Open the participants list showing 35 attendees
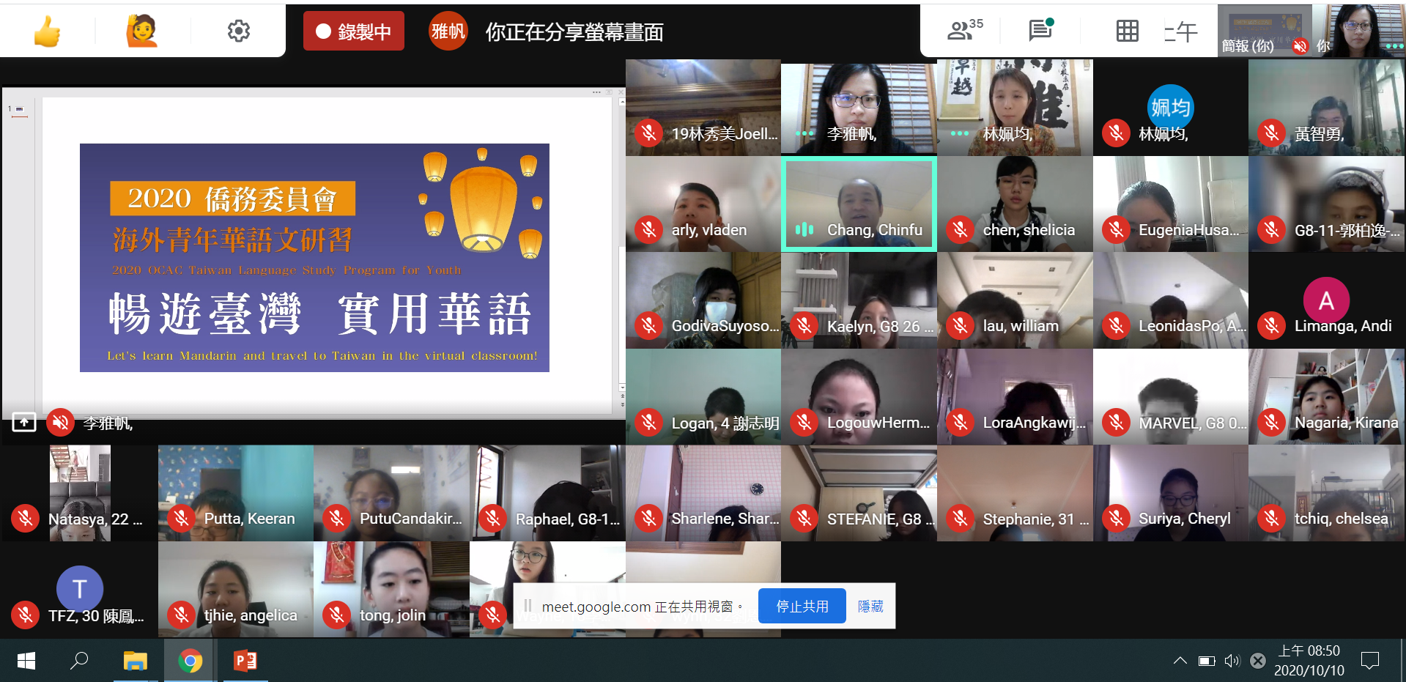This screenshot has width=1406, height=682. click(961, 31)
